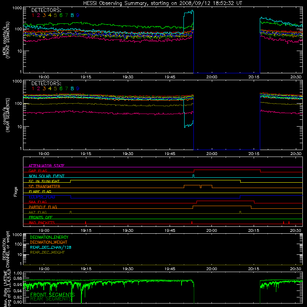The height and width of the screenshot is (307, 307).
Task: Click 20:15 tick under rear segments plot
Action: [254, 154]
